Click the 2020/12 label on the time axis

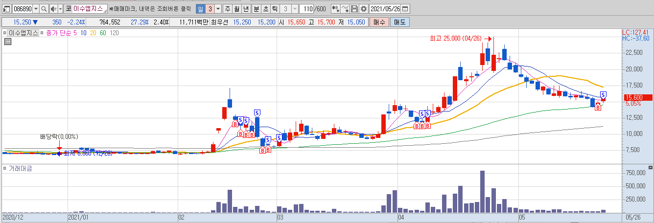click(x=12, y=216)
